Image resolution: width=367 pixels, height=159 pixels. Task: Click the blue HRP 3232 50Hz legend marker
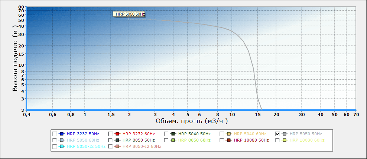coord(62,134)
